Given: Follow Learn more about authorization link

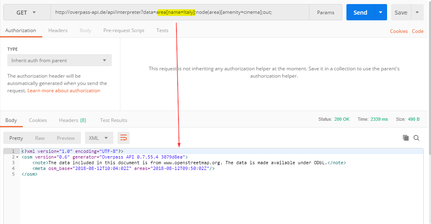Looking at the screenshot, I should coord(64,91).
